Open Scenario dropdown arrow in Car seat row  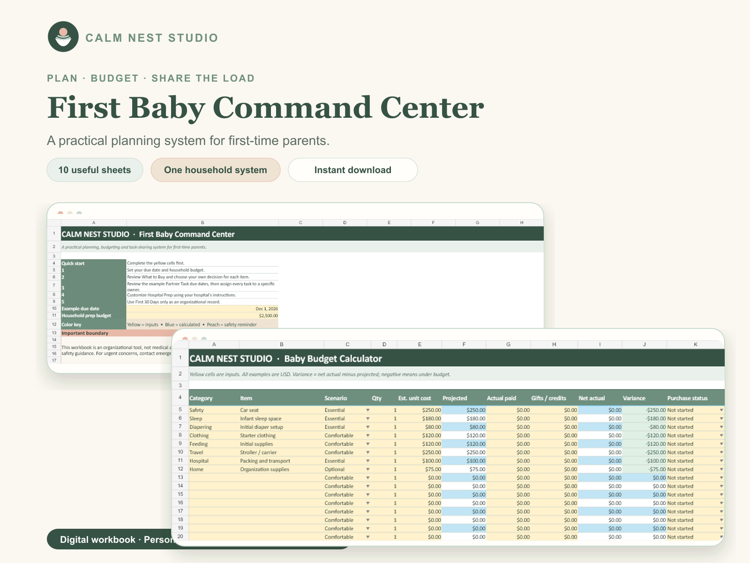click(x=368, y=410)
